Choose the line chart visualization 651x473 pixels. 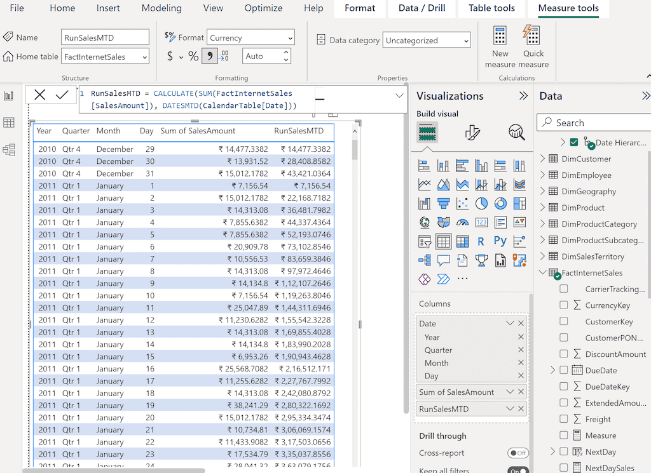pyautogui.click(x=424, y=183)
